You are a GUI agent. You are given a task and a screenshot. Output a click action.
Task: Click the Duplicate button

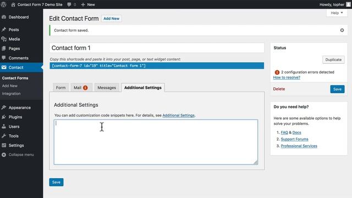333,60
